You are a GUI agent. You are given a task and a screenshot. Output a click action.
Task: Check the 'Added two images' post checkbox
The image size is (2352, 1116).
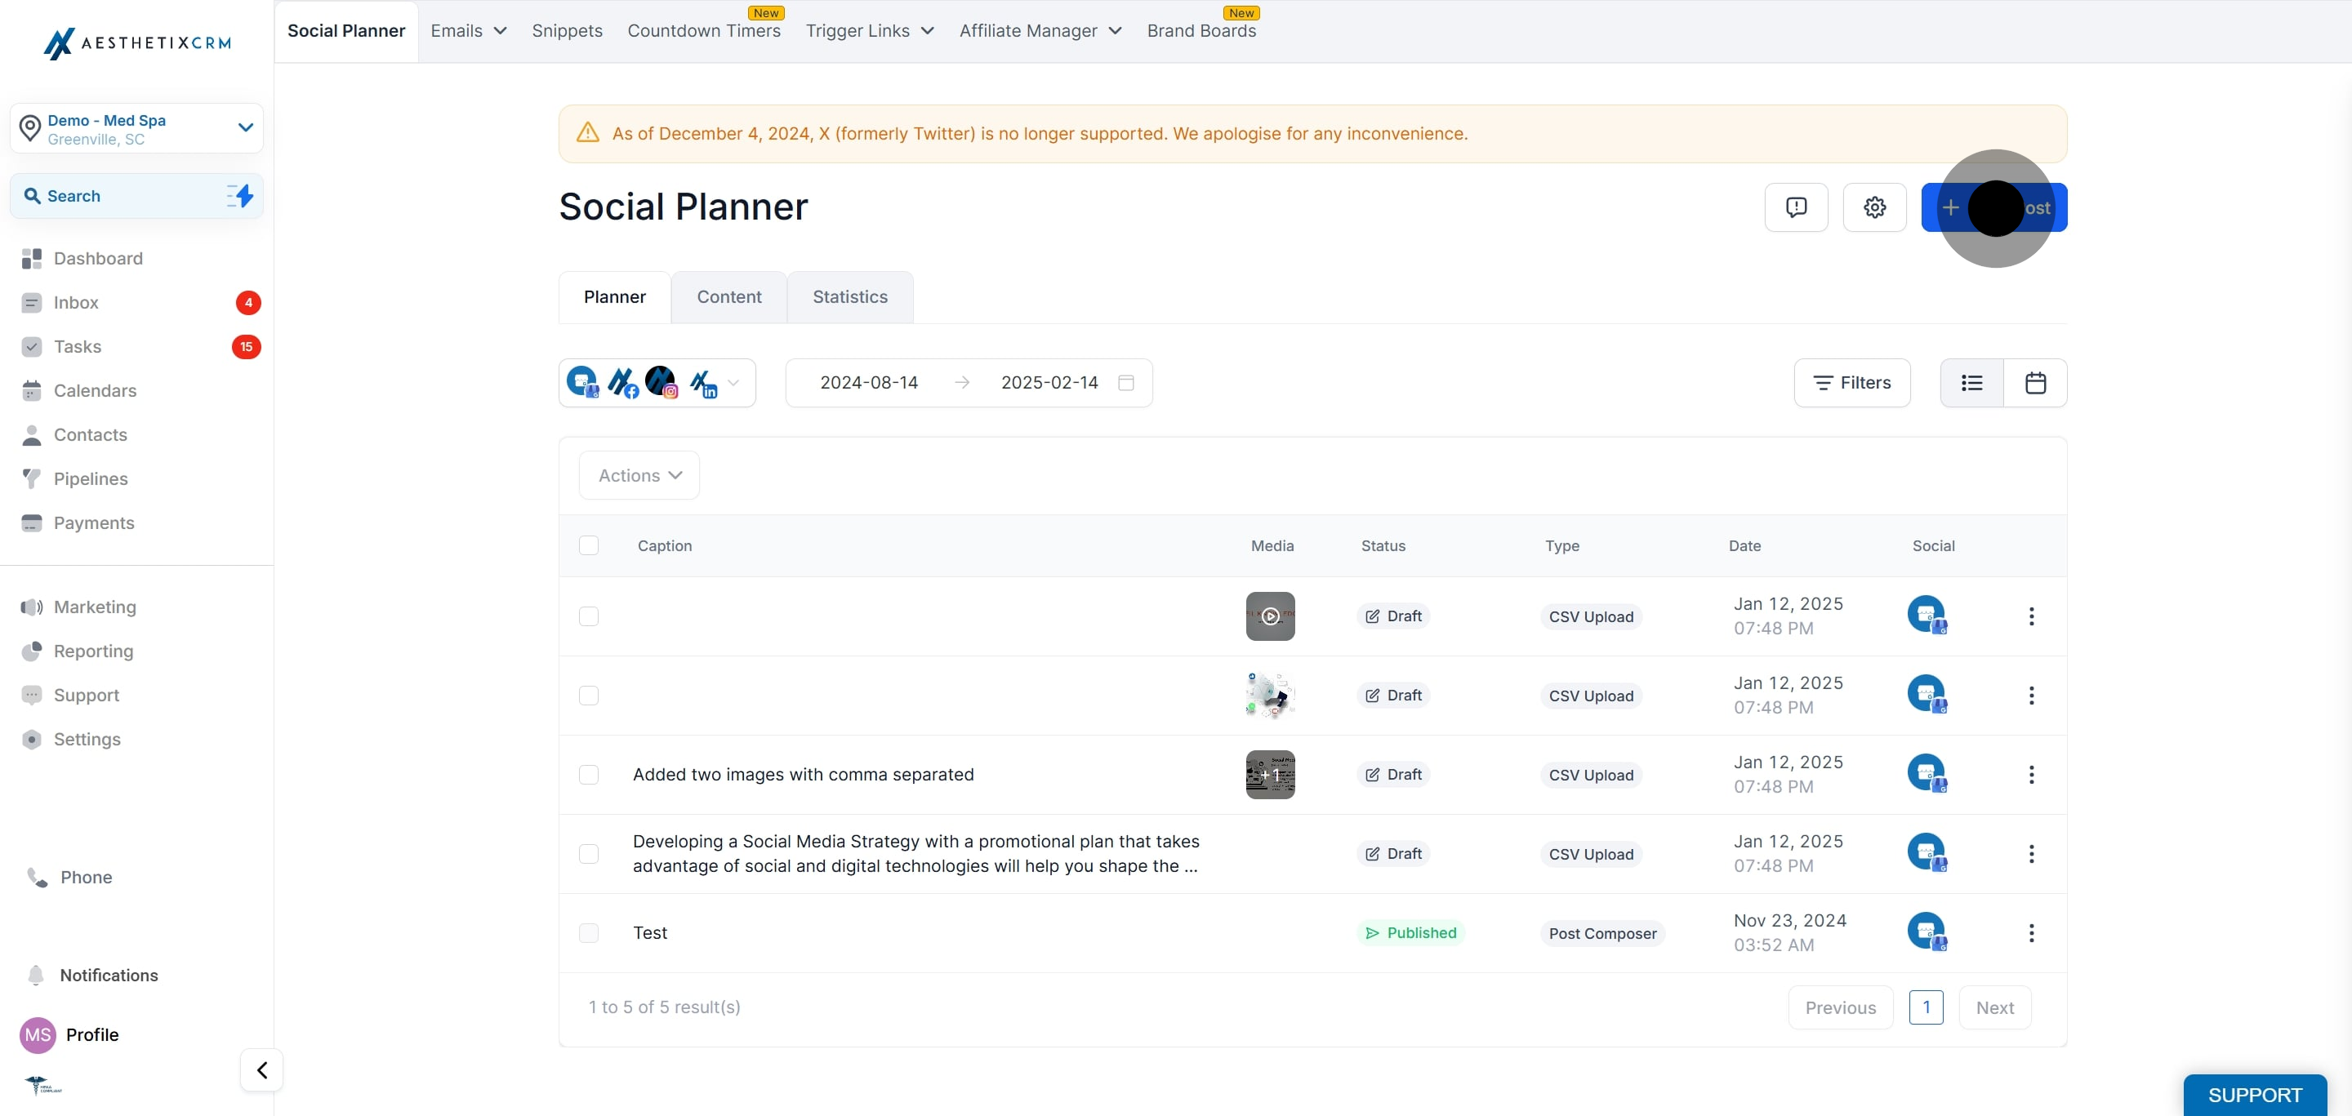click(x=589, y=775)
